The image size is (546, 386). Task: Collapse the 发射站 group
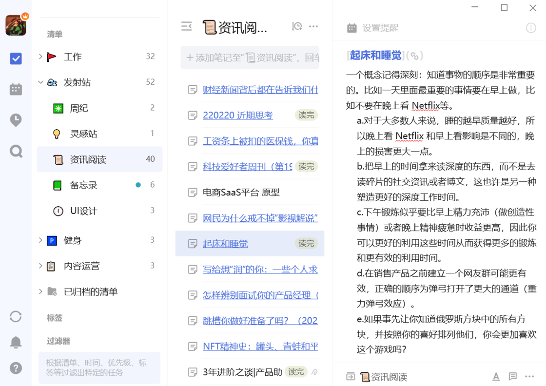tap(41, 82)
